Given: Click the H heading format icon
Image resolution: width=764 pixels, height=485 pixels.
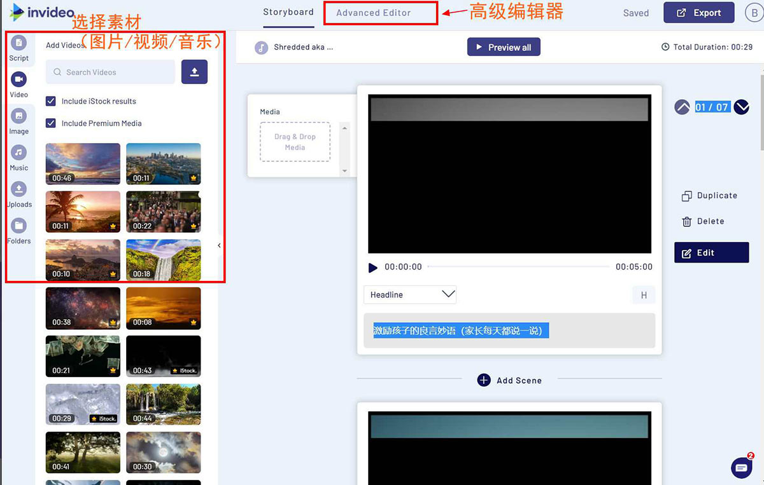Looking at the screenshot, I should click(x=644, y=295).
